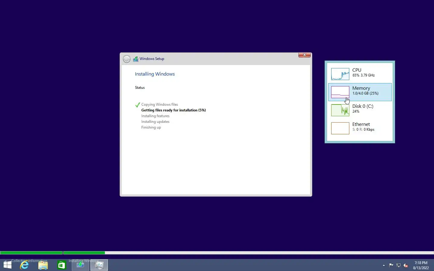Click the muted volume tray icon

[406, 265]
